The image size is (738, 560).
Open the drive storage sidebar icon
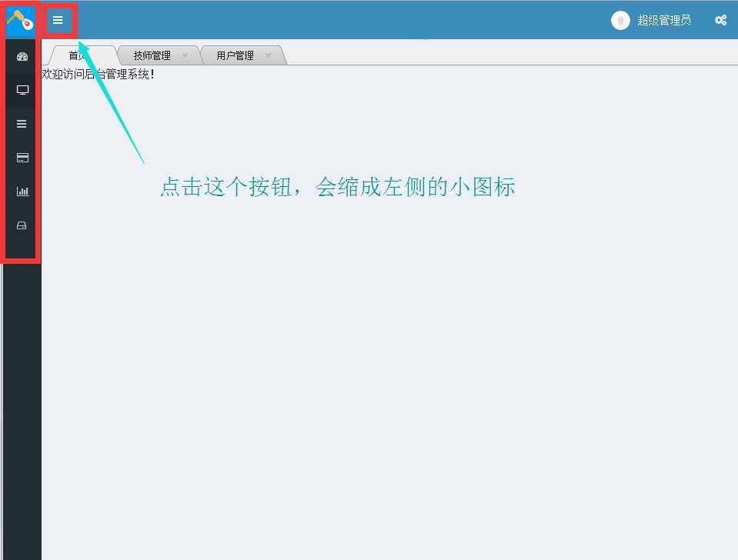[22, 225]
